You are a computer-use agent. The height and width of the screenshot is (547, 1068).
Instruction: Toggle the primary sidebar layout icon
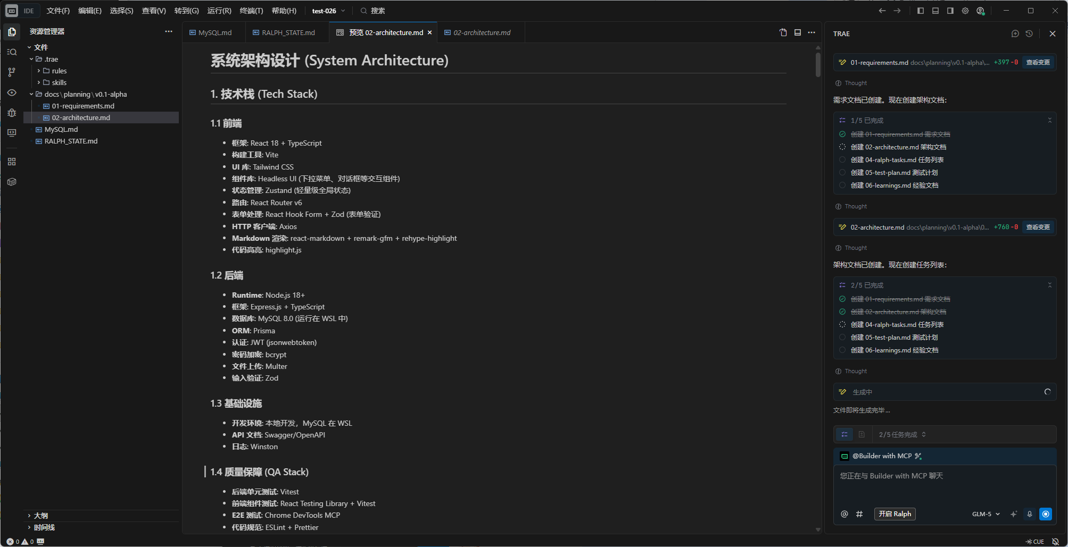tap(921, 11)
